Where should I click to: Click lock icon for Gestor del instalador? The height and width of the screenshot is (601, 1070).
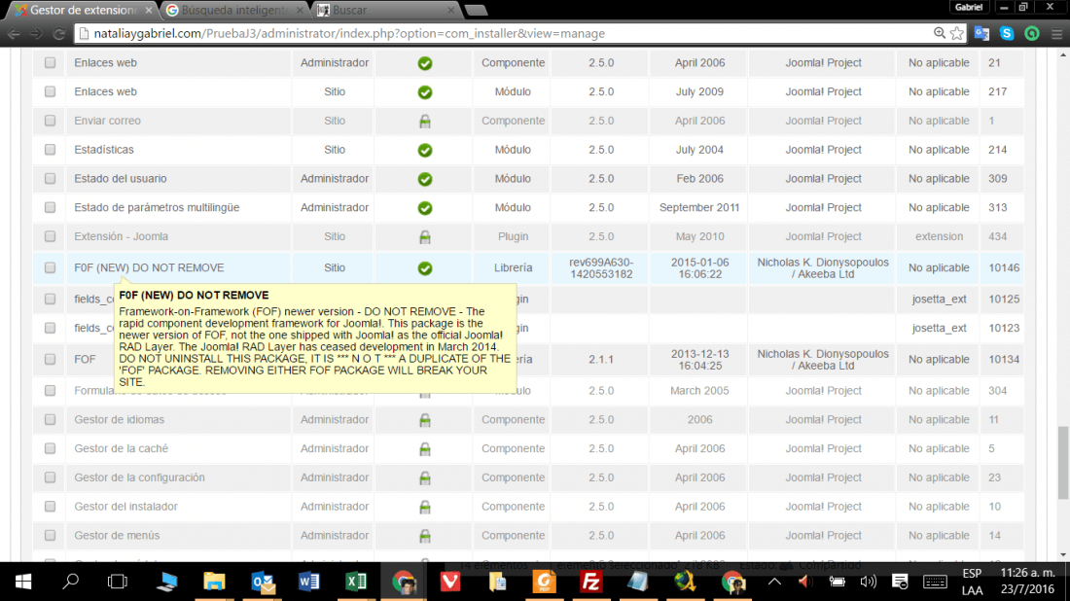tap(424, 508)
